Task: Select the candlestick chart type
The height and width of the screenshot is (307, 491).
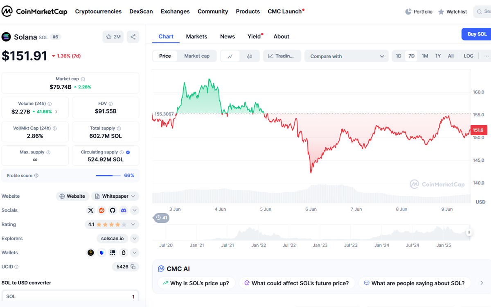Action: pos(250,56)
